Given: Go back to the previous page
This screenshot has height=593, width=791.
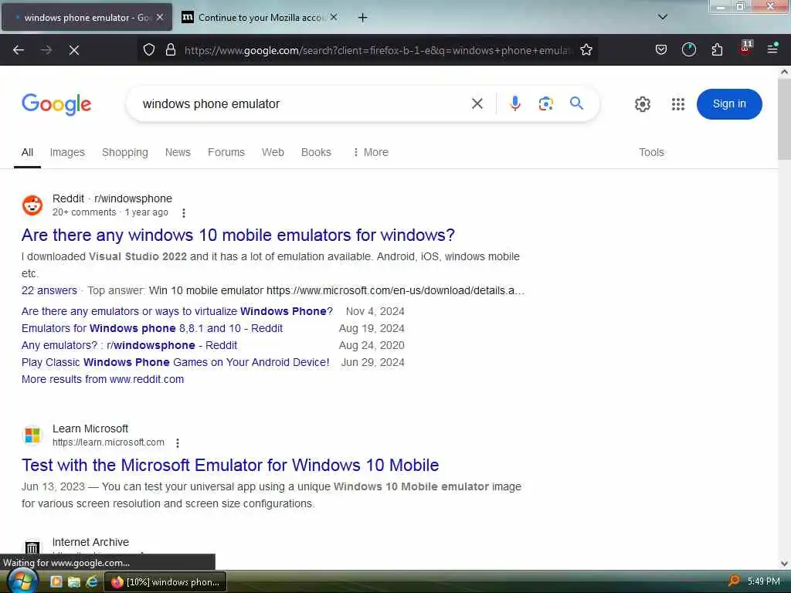Looking at the screenshot, I should [x=19, y=50].
